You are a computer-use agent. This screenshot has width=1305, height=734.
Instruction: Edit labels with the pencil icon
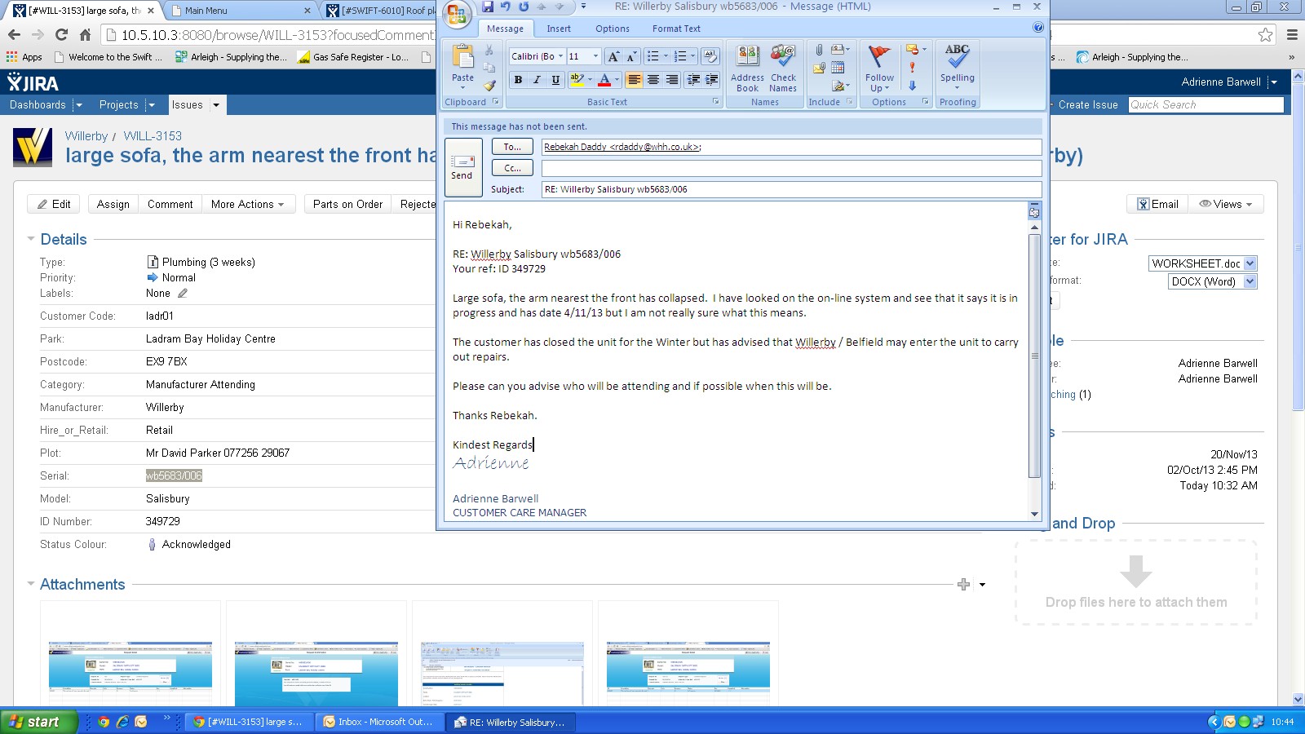point(183,294)
